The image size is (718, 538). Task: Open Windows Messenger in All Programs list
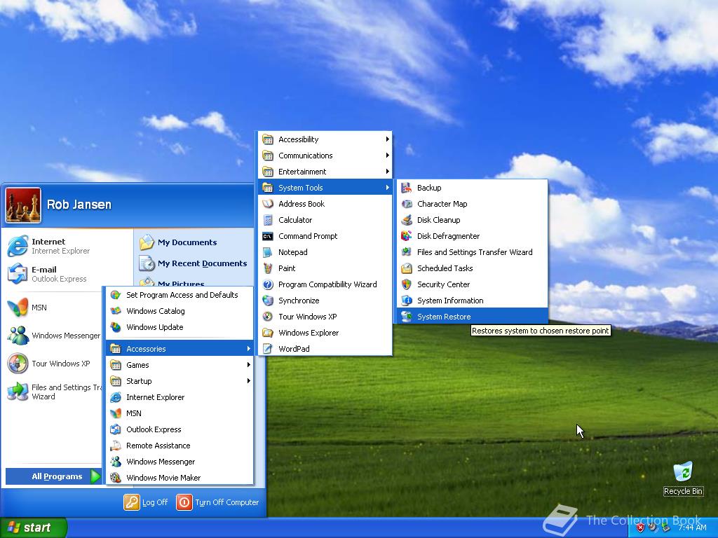pyautogui.click(x=179, y=462)
